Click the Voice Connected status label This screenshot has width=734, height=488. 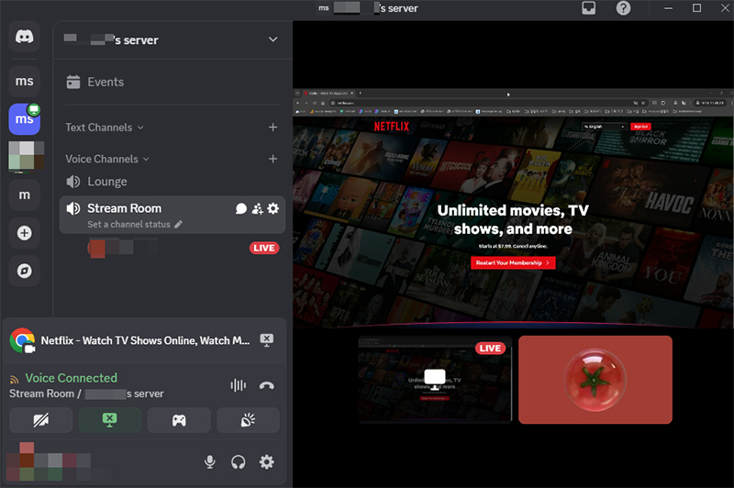pyautogui.click(x=72, y=378)
